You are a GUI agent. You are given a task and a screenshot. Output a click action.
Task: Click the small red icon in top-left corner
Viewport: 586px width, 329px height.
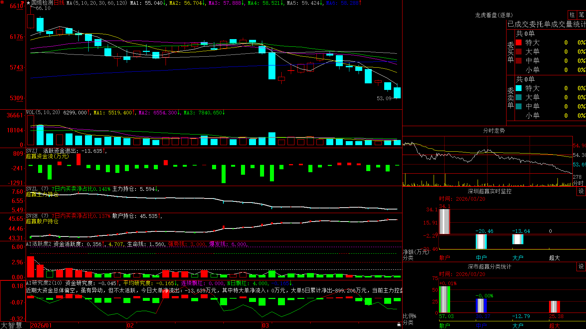tap(1, 1)
